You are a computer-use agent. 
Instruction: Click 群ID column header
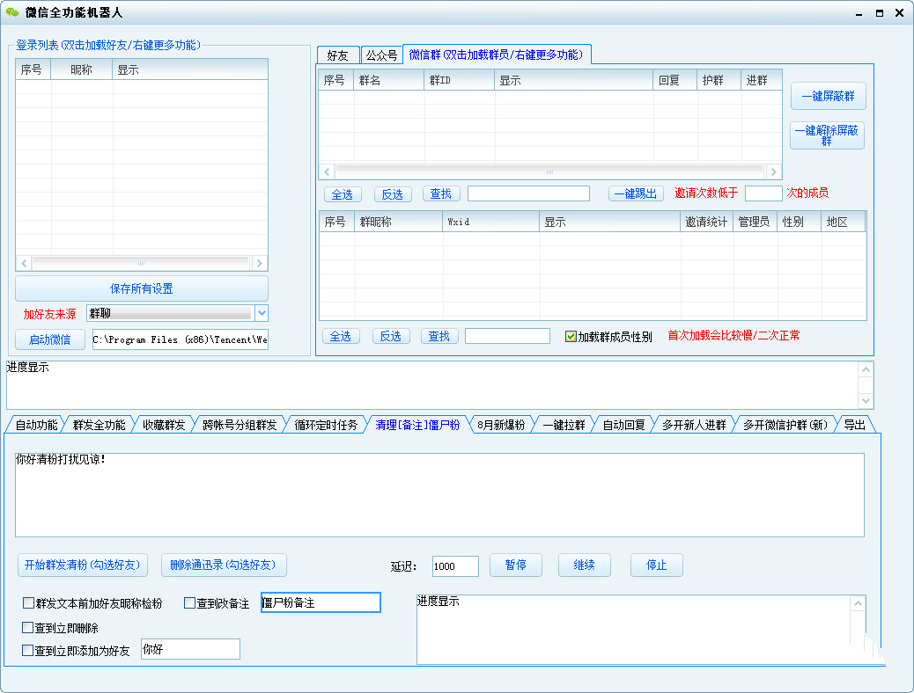click(x=460, y=80)
